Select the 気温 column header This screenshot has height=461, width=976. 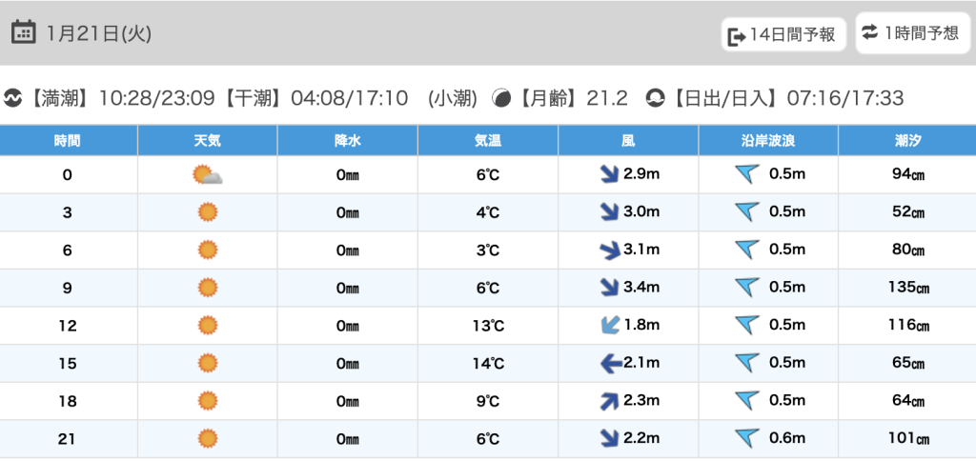click(x=487, y=140)
